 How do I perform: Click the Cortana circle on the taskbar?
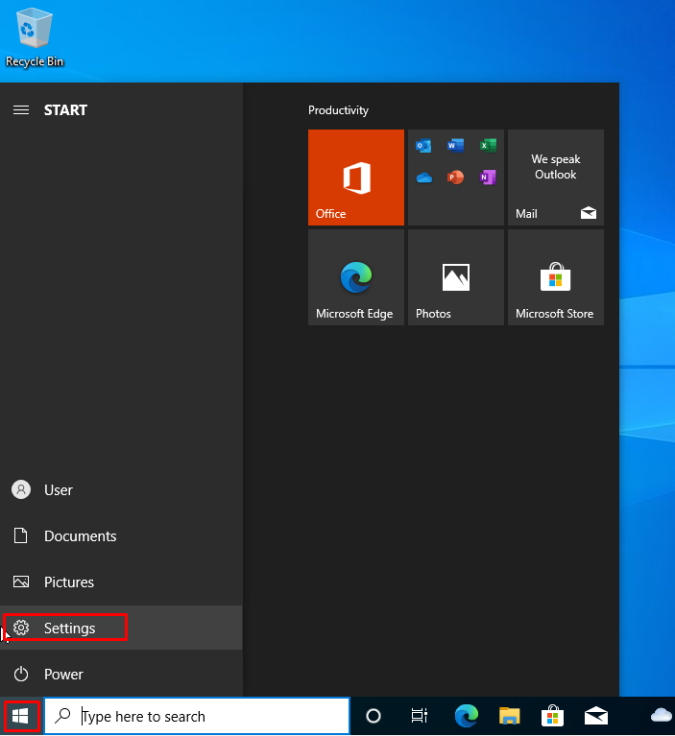click(374, 716)
